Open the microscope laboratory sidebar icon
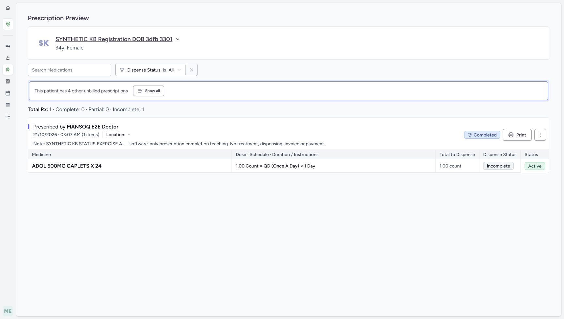 tap(8, 58)
